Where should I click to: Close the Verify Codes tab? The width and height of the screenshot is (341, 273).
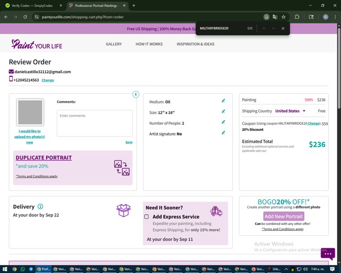tap(61, 6)
